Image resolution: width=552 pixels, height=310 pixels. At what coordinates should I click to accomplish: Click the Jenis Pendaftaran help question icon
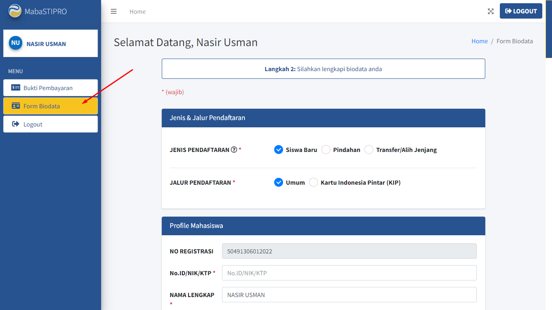click(x=234, y=150)
